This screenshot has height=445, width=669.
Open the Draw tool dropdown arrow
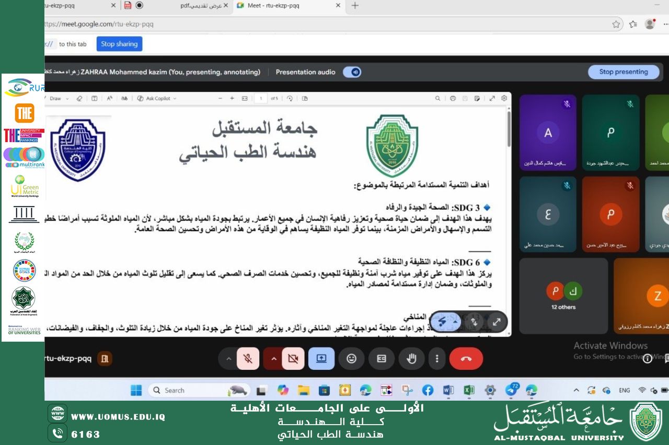coord(68,98)
